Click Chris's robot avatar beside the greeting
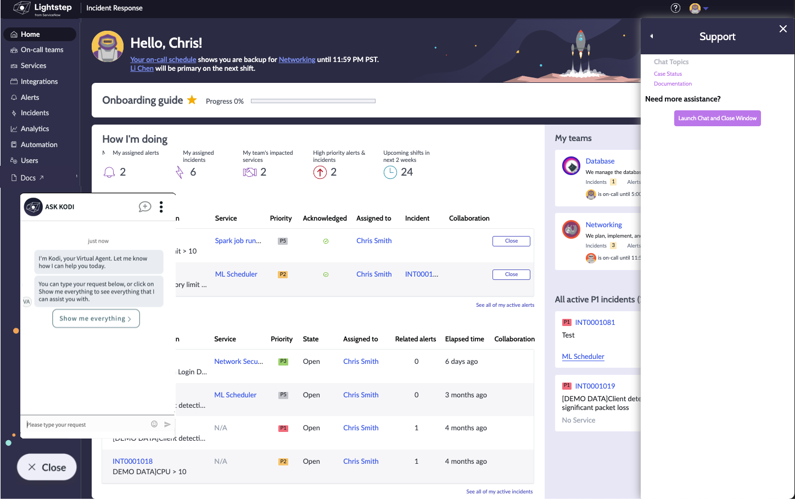The image size is (795, 500). (x=108, y=46)
